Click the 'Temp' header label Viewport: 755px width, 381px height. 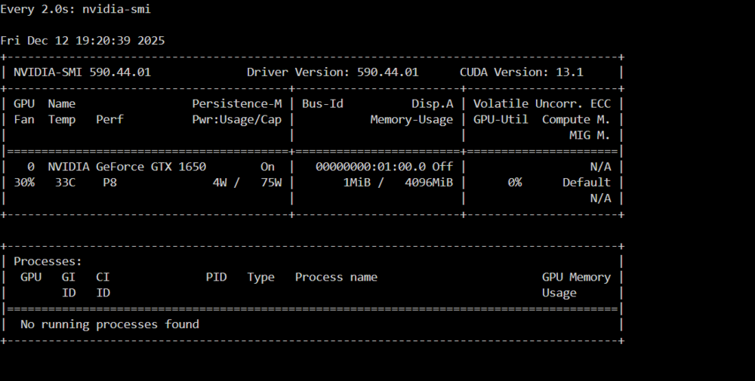pyautogui.click(x=62, y=120)
